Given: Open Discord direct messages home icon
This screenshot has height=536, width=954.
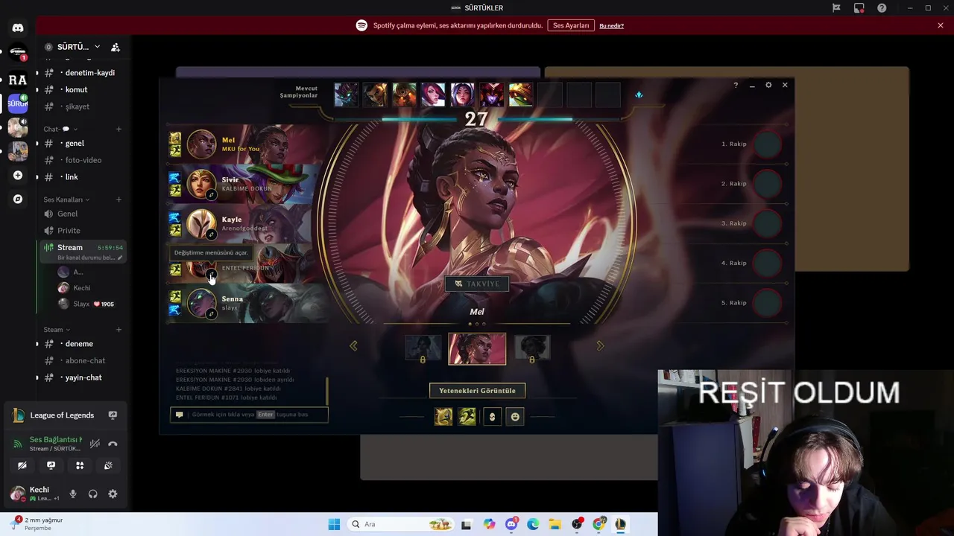Looking at the screenshot, I should point(18,28).
